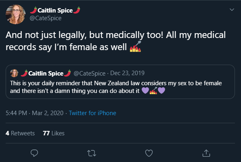The width and height of the screenshot is (241, 162).
Task: Click the @CateSpice handle in quoted tweet
Action: (x=90, y=74)
